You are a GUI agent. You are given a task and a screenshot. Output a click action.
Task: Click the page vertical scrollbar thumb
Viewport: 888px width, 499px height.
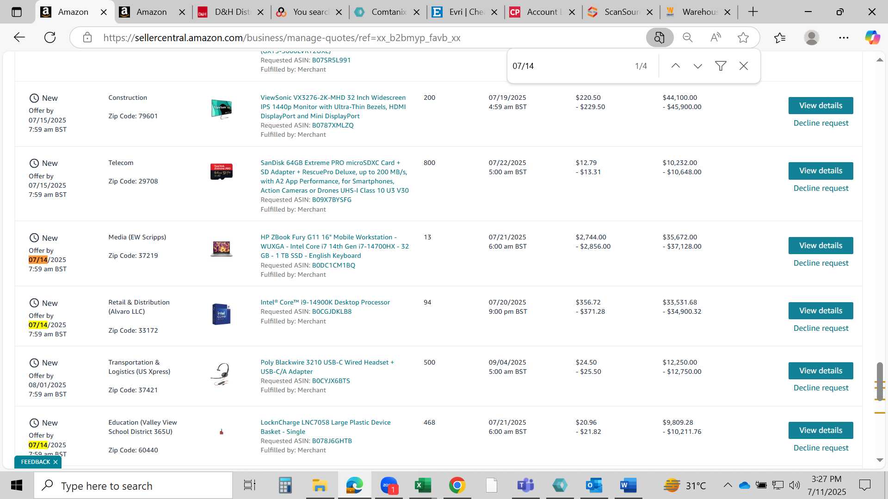click(880, 381)
